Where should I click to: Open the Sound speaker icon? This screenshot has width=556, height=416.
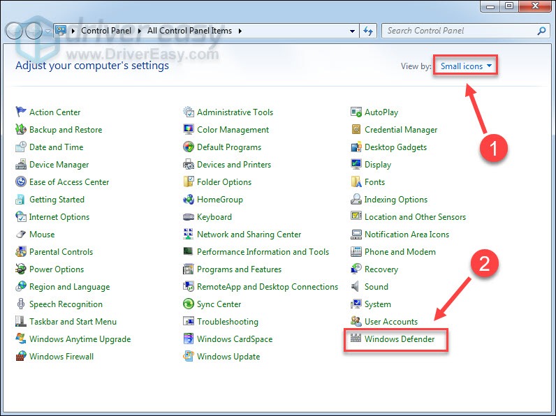[x=355, y=286]
